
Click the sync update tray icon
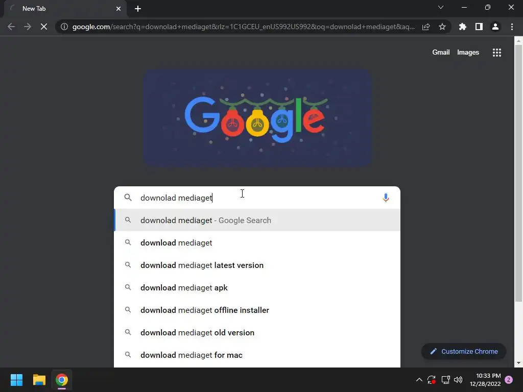(x=431, y=380)
